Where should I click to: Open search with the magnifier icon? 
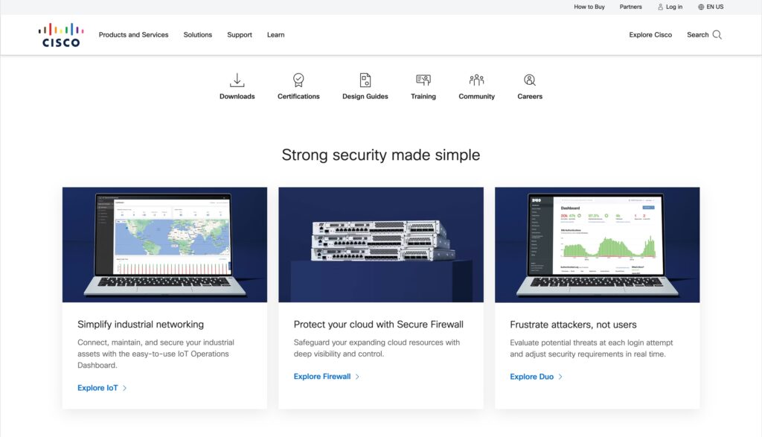pyautogui.click(x=716, y=34)
